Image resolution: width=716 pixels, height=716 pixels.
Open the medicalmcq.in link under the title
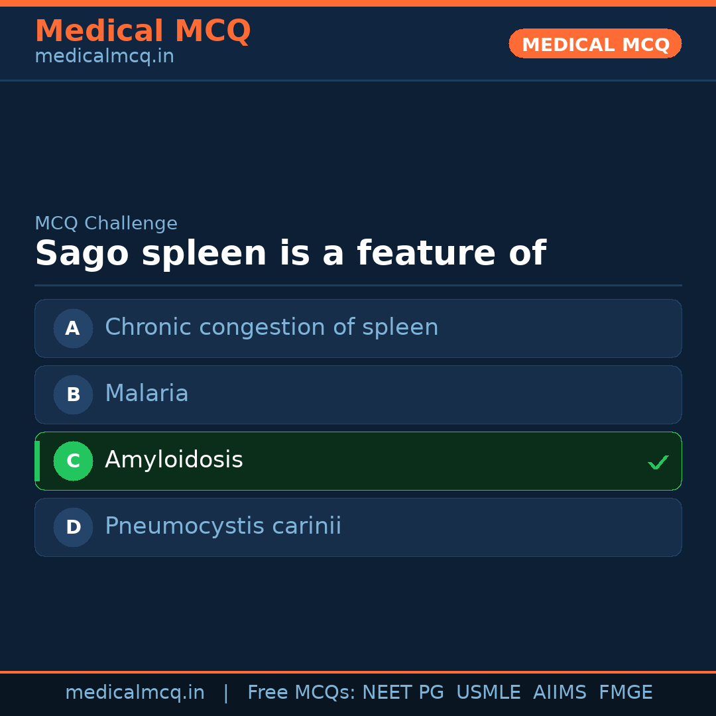tap(104, 57)
